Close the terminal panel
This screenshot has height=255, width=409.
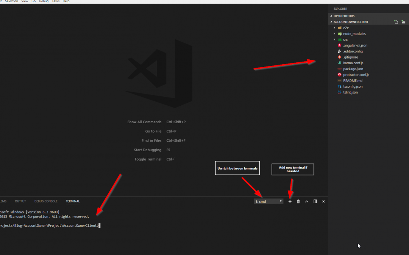tap(323, 202)
